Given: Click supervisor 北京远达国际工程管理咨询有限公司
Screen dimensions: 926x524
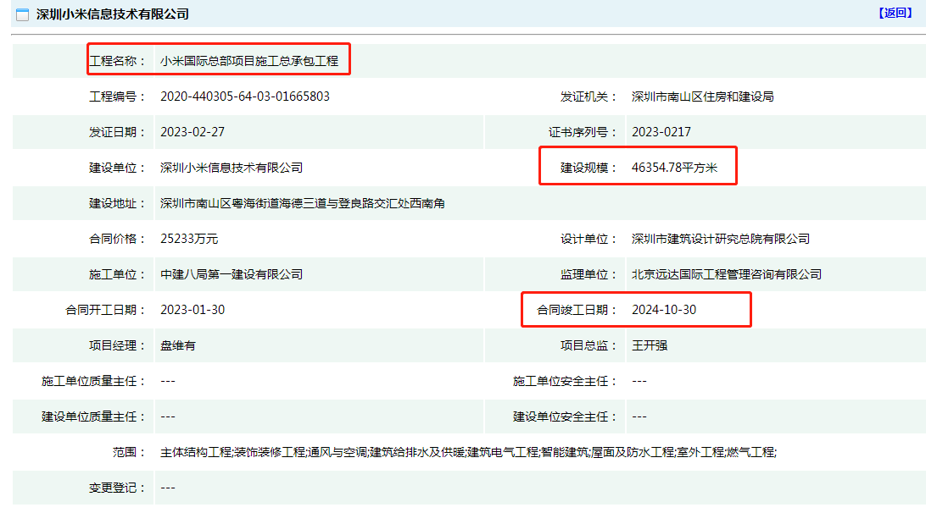Looking at the screenshot, I should [x=727, y=274].
